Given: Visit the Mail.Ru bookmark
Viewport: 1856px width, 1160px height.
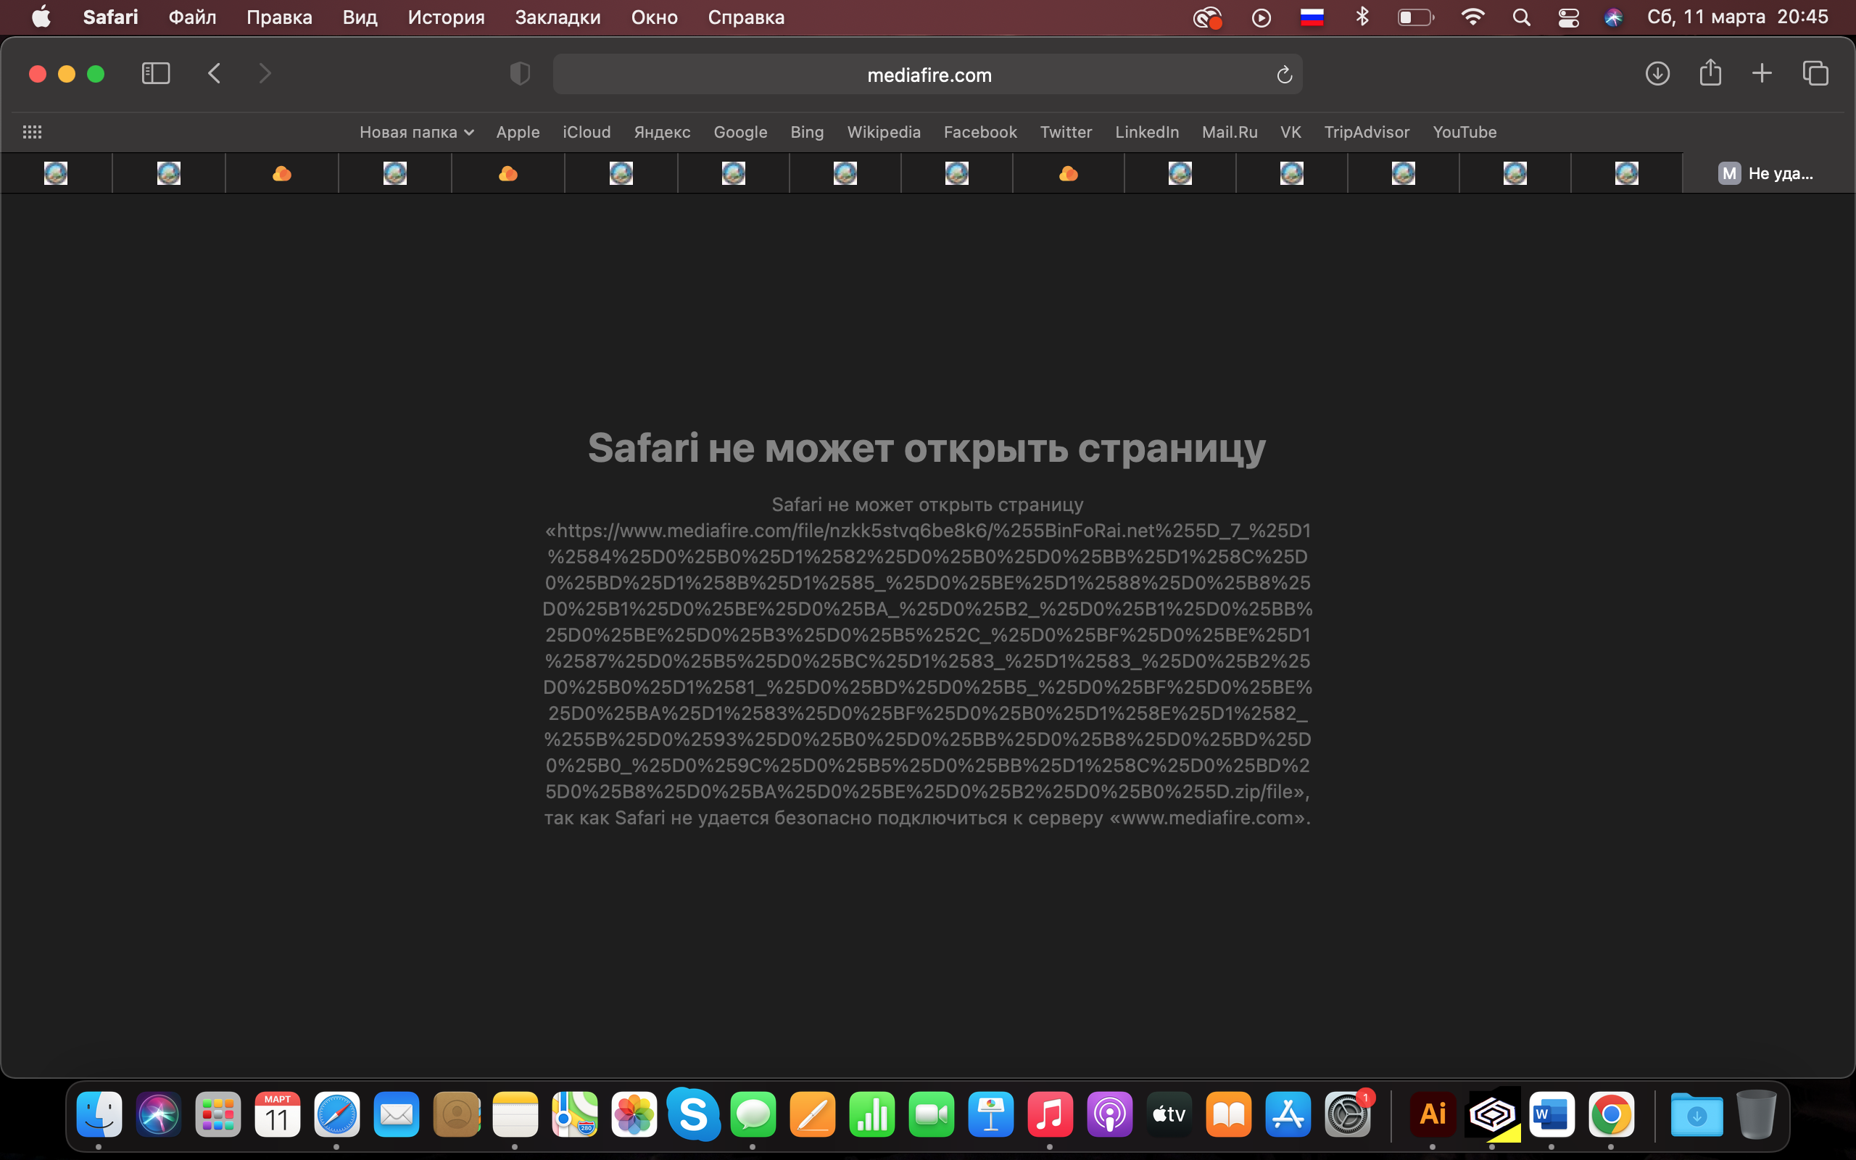Looking at the screenshot, I should (x=1230, y=132).
